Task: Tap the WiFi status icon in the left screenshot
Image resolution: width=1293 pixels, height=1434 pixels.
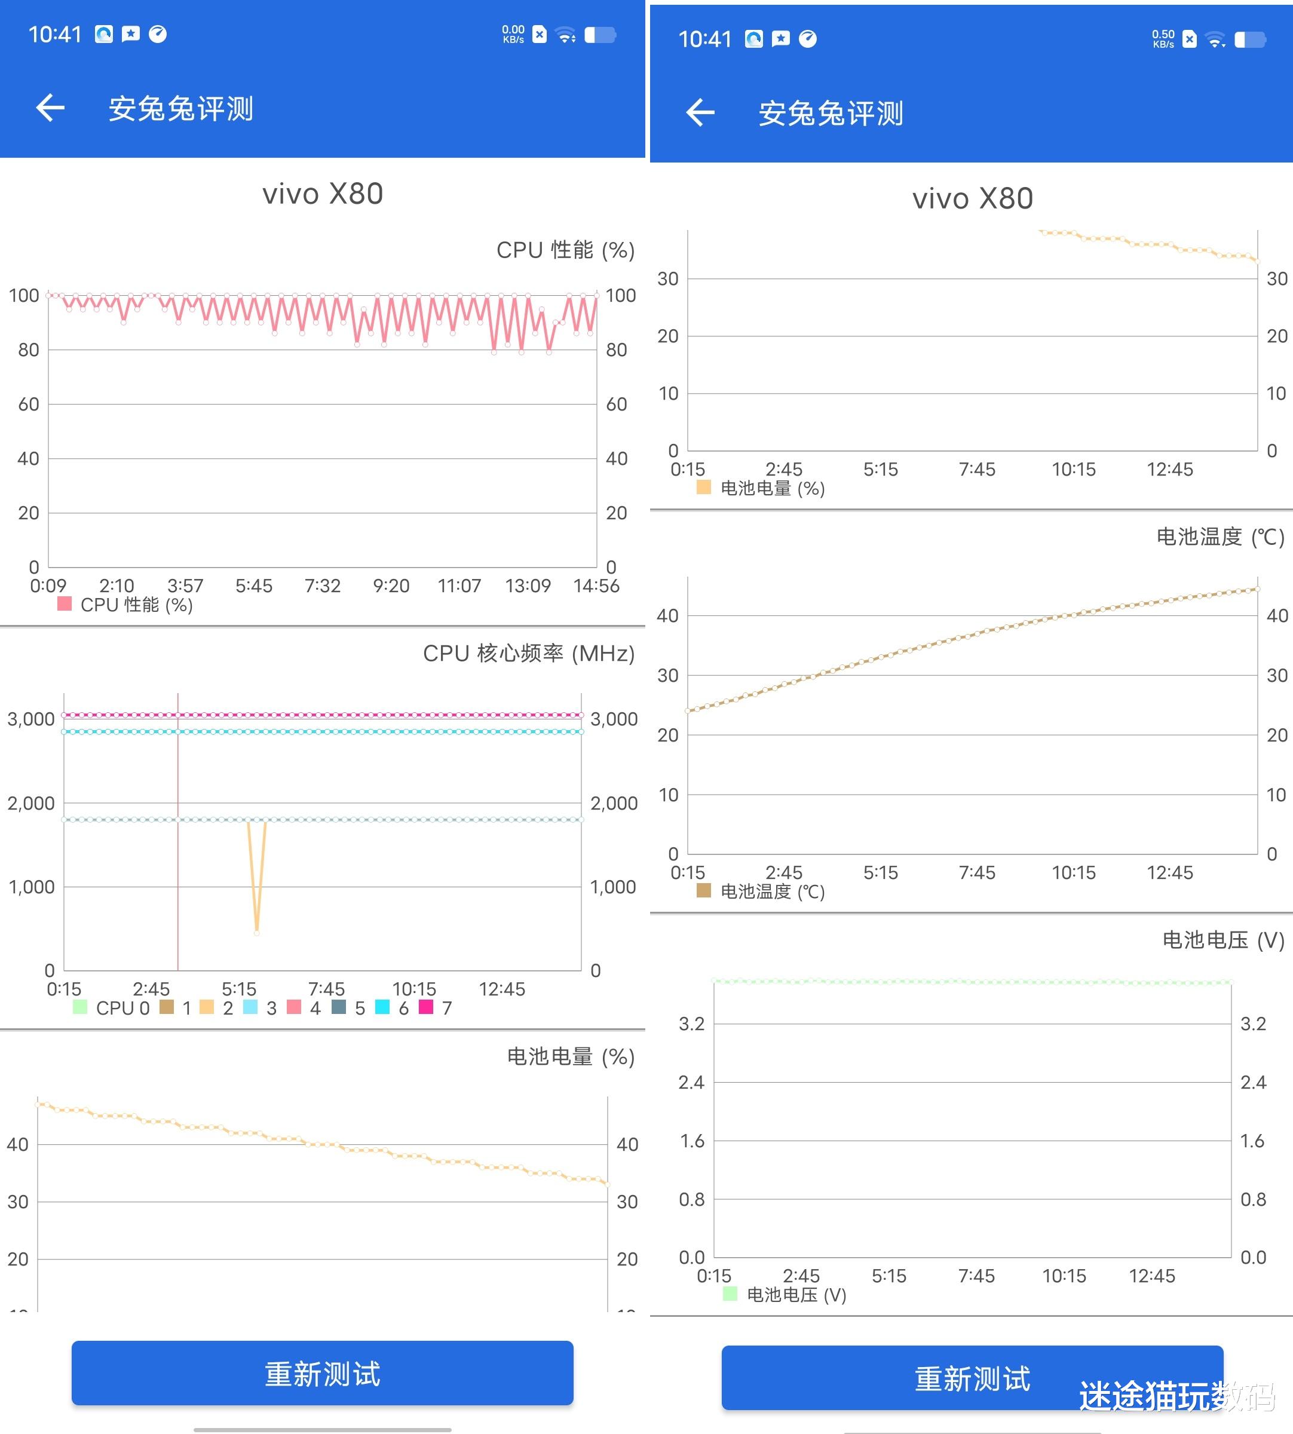Action: [566, 35]
